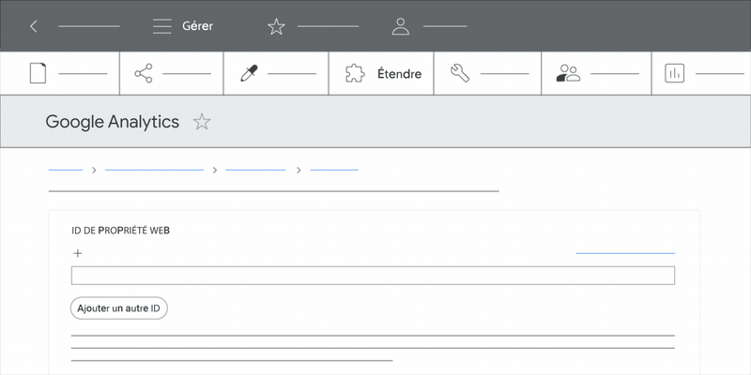Open the user profile icon
Screen dimensions: 751x375
(x=401, y=26)
